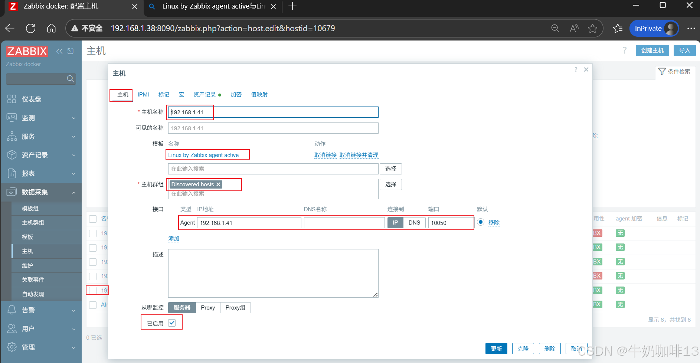This screenshot has width=700, height=363.
Task: Toggle select-all checkbox in host table header
Action: coord(93,219)
